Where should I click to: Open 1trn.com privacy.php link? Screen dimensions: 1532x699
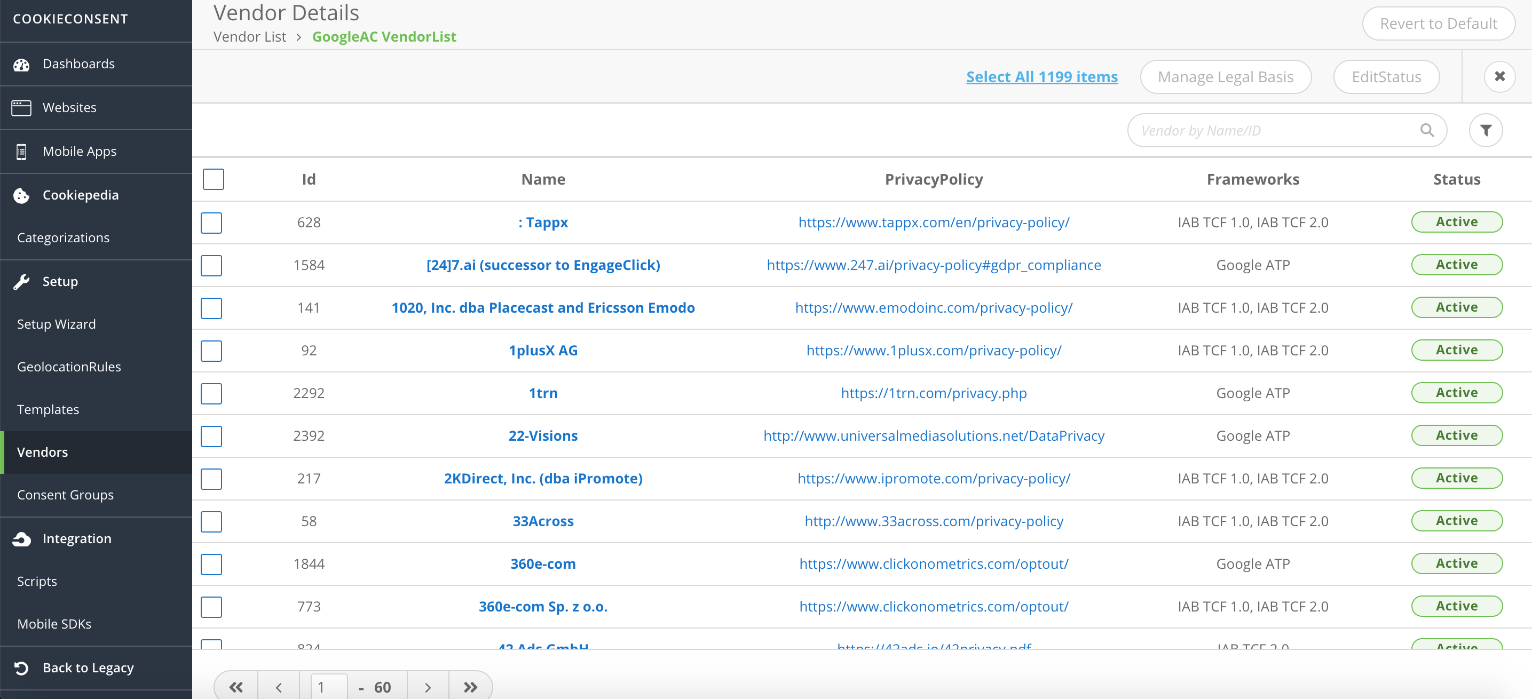(934, 393)
